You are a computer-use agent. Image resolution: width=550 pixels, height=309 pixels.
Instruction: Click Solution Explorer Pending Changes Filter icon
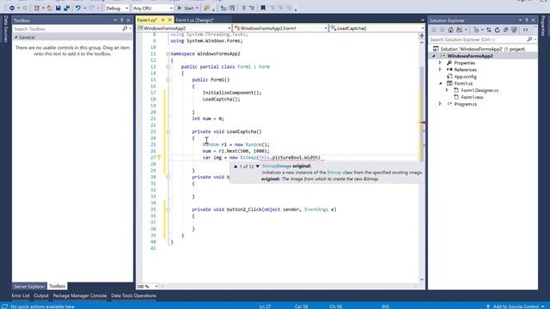pyautogui.click(x=476, y=30)
